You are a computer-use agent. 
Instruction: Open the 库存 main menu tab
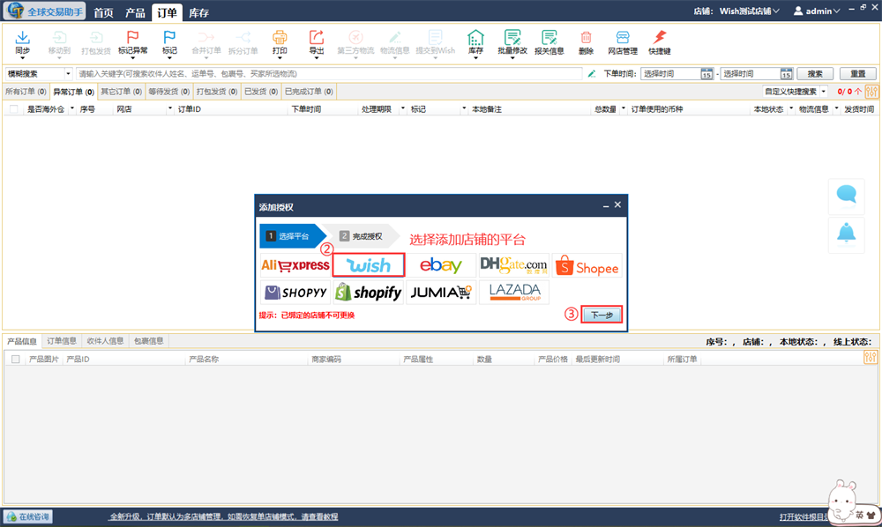pyautogui.click(x=199, y=12)
